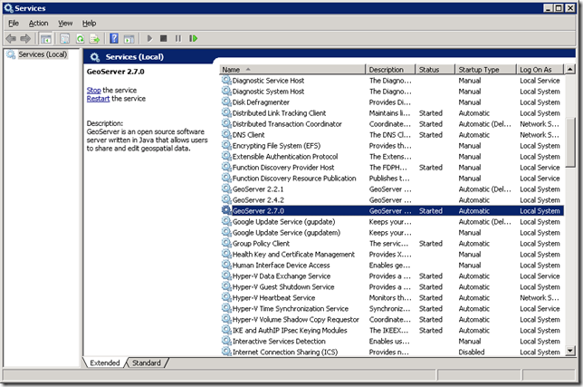Click Started status in GeoServer 2.7.0 row
Image resolution: width=583 pixels, height=387 pixels.
point(431,210)
